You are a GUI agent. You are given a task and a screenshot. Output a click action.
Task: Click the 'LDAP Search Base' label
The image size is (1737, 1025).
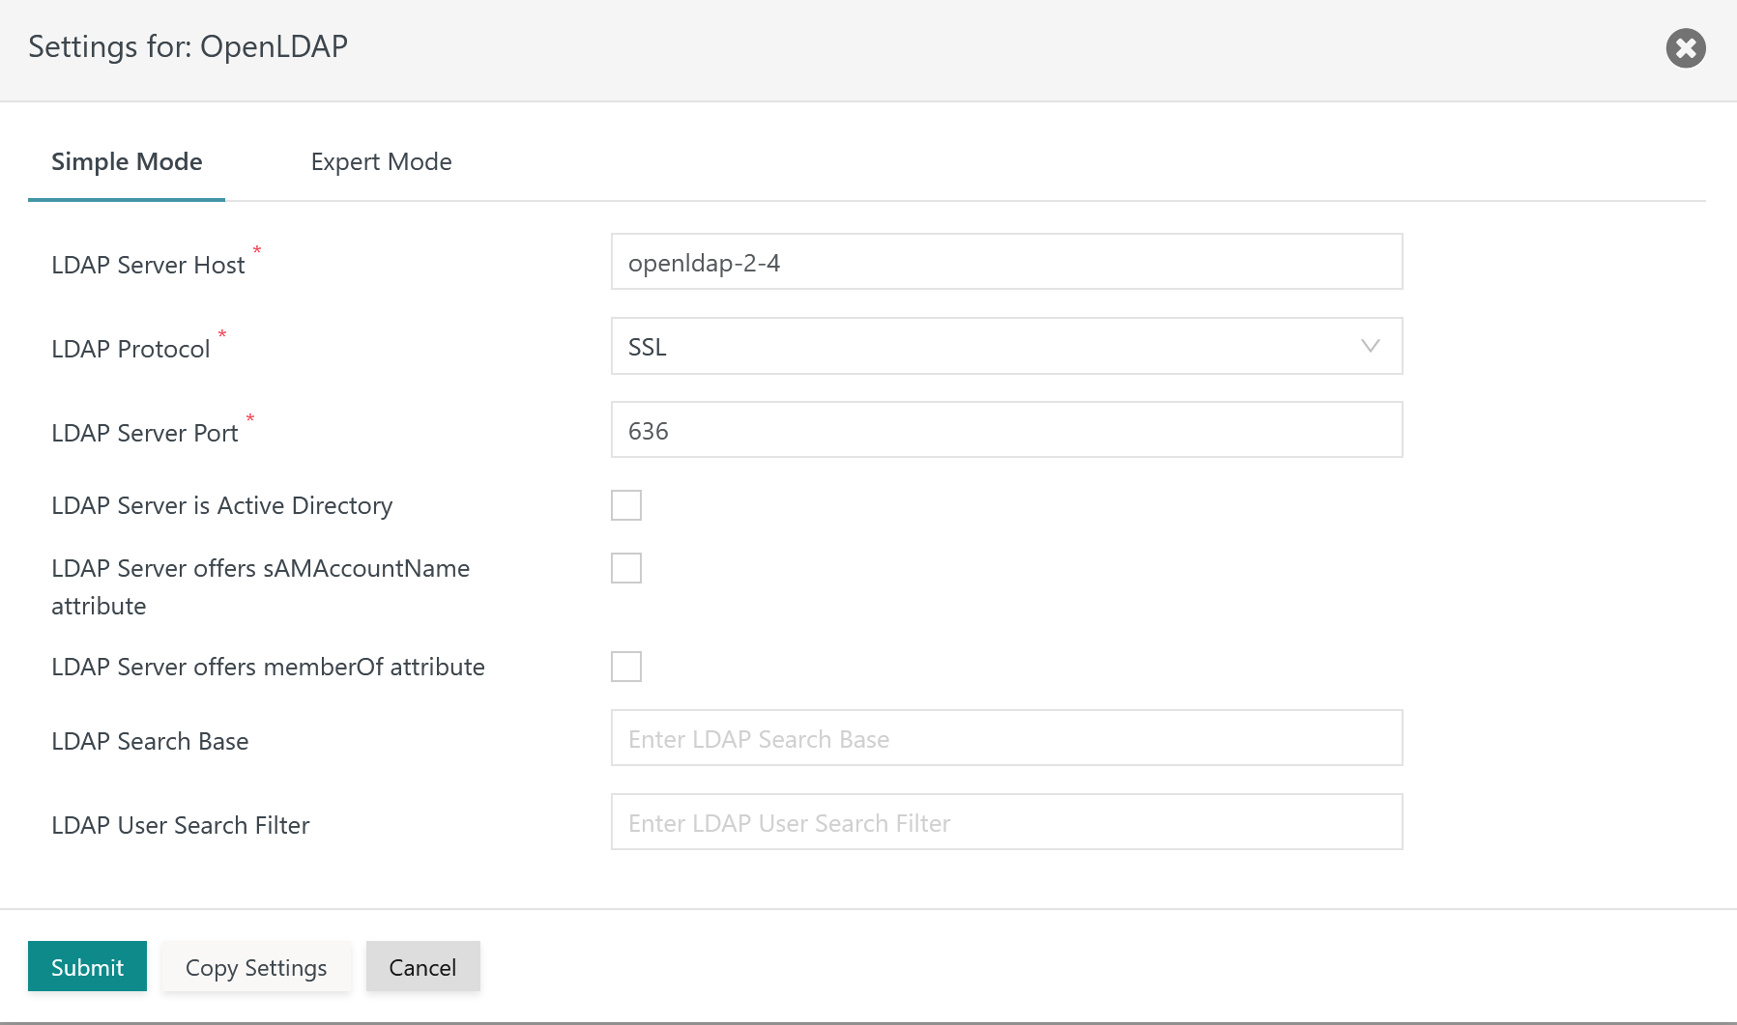[x=150, y=741]
